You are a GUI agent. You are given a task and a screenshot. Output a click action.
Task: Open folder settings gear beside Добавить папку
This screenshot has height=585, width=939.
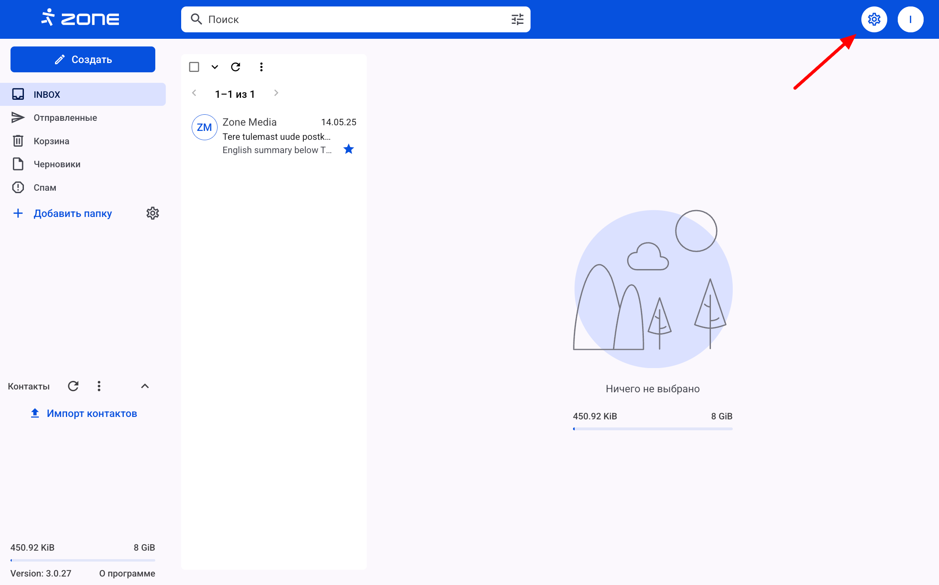(152, 213)
